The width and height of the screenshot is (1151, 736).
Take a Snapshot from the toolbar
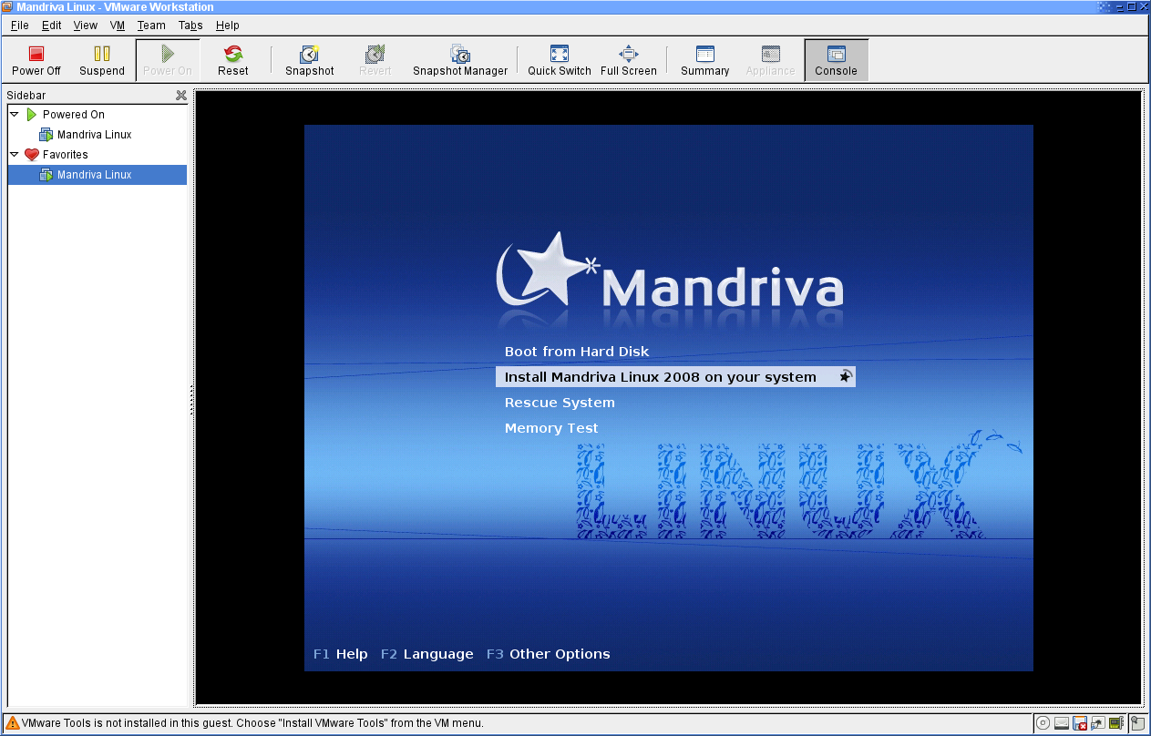[310, 60]
